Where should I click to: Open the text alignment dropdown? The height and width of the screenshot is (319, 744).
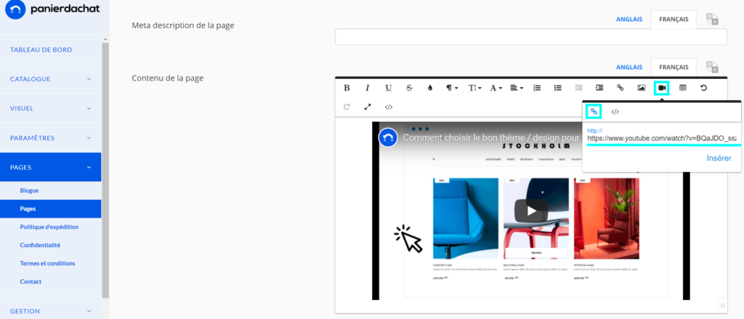coord(517,88)
